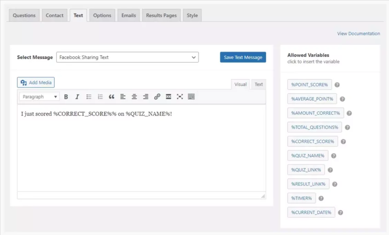Screen dimensions: 389x235
Task: Insert a numbered list
Action: pos(100,97)
